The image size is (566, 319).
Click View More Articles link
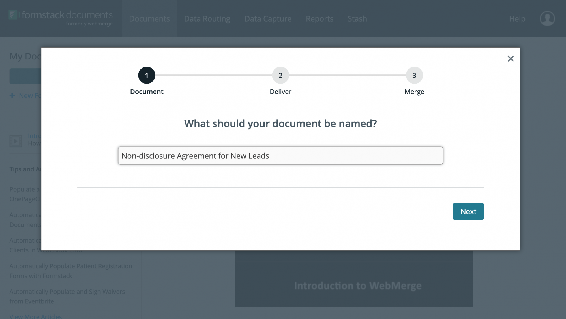click(x=36, y=316)
